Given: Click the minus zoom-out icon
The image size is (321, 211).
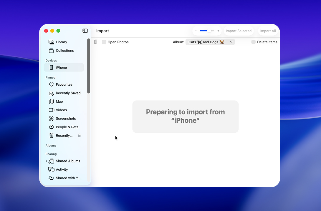Looking at the screenshot, I should tap(196, 31).
